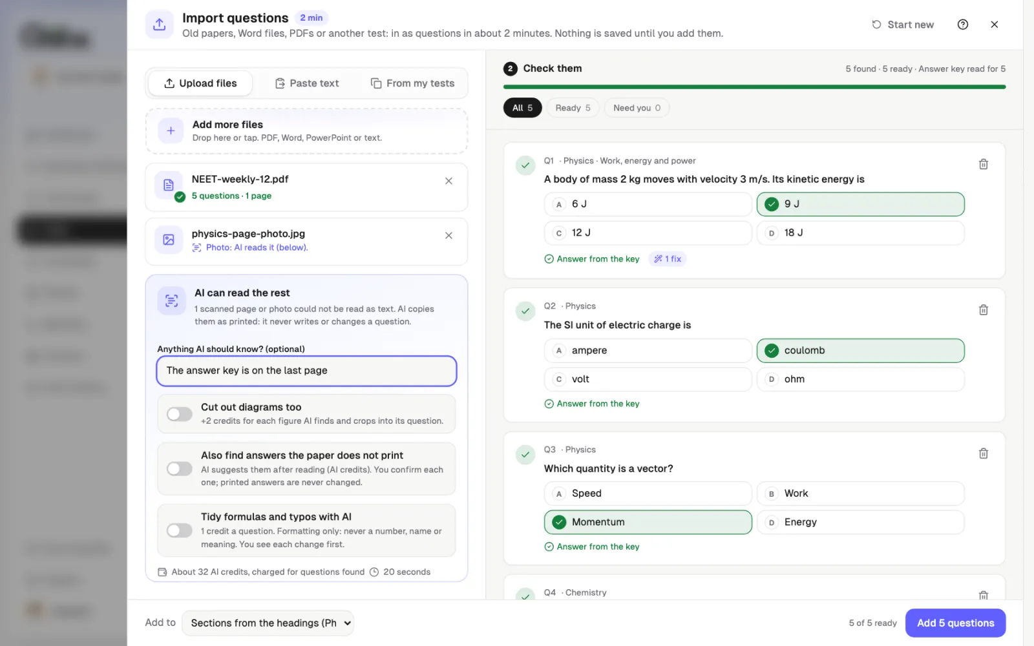1034x646 pixels.
Task: Choose Q3 option B, Work
Action: pos(860,494)
